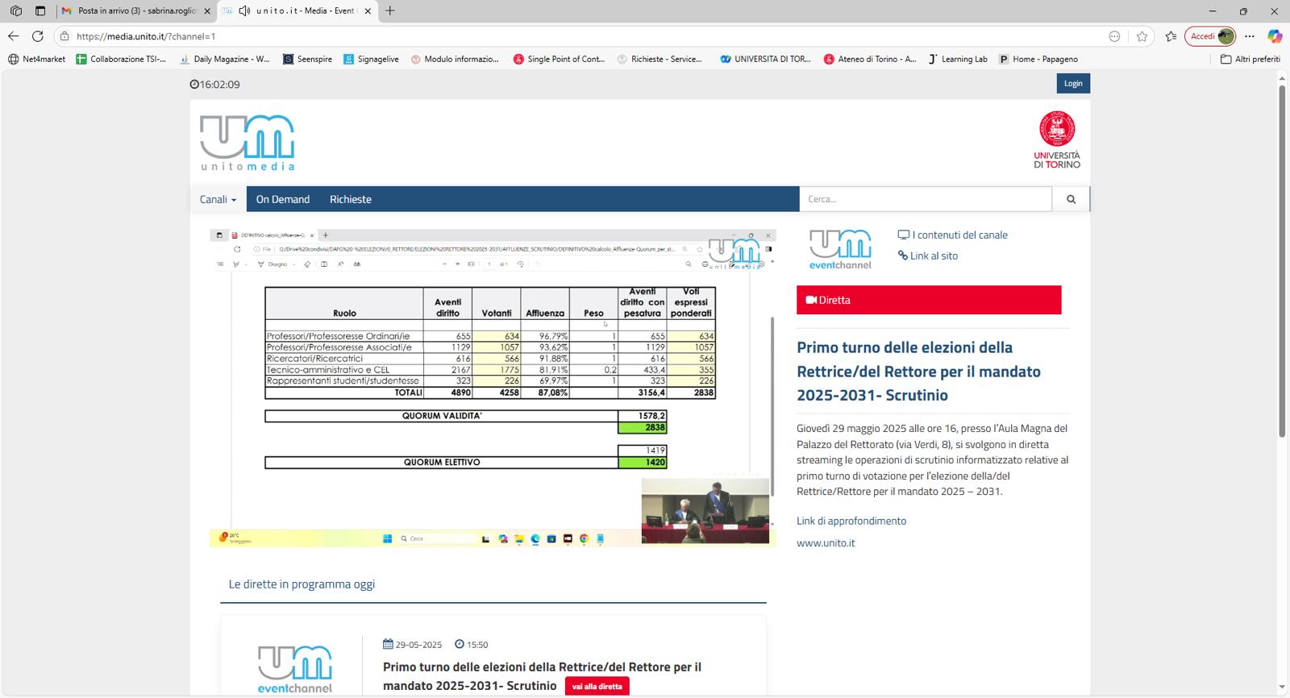Click the red Diretta button
1290x698 pixels.
[928, 300]
